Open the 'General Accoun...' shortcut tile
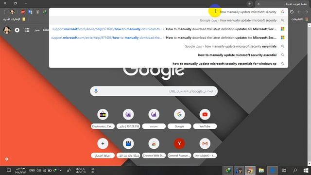 pyautogui.click(x=179, y=148)
